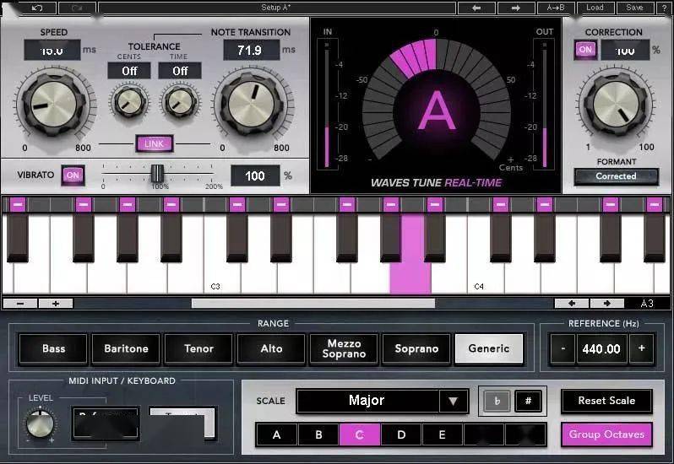Zoom in the keyboard with the plus button

coord(56,304)
